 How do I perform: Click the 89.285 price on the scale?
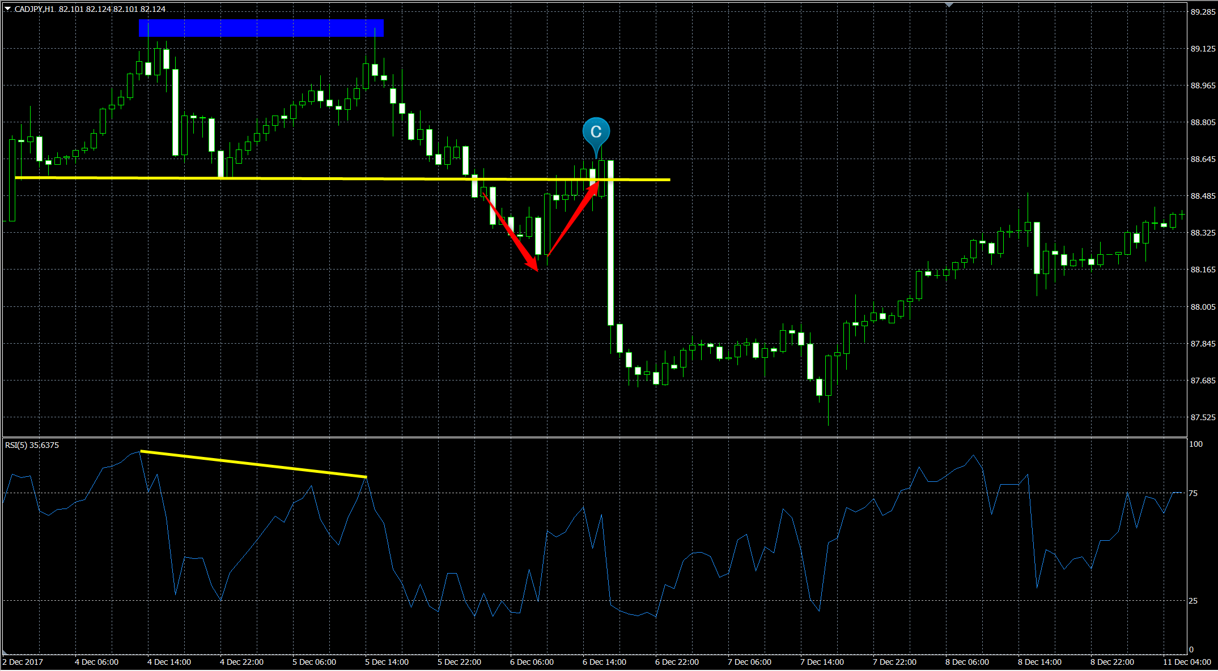click(x=1203, y=12)
